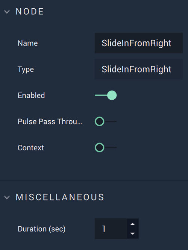Click the Enabled toggle's green knob

112,95
